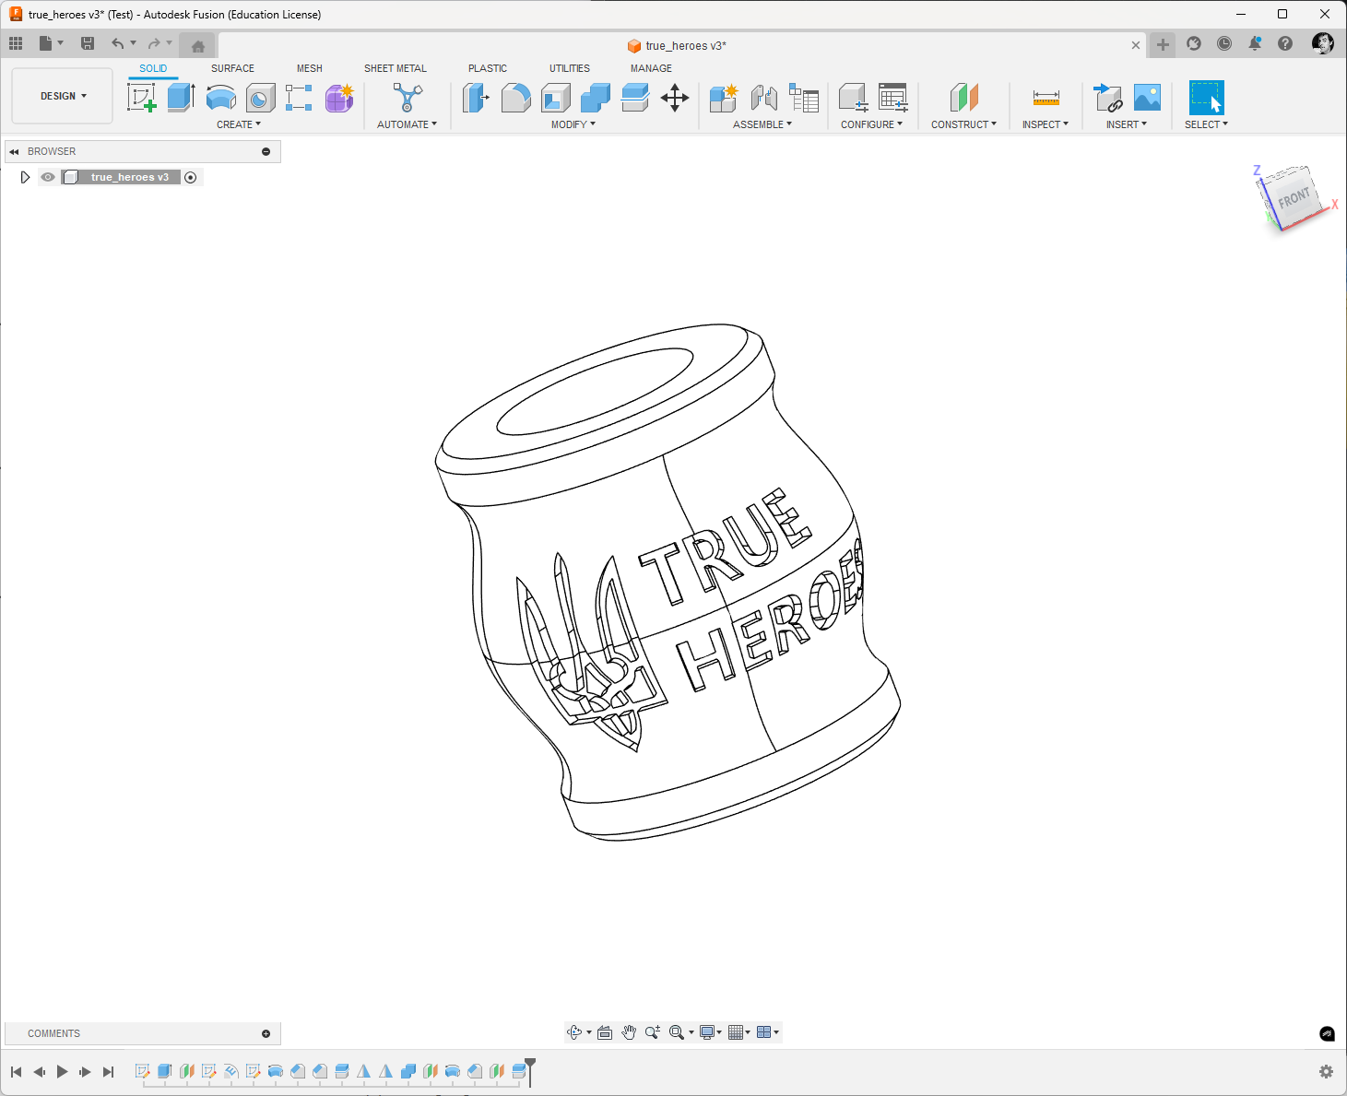Select the Combine tool icon
1347x1096 pixels.
[x=596, y=97]
